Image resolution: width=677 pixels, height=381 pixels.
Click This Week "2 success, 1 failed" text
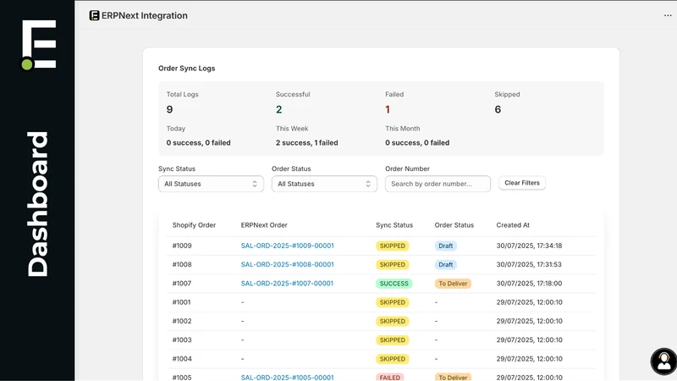tap(307, 142)
